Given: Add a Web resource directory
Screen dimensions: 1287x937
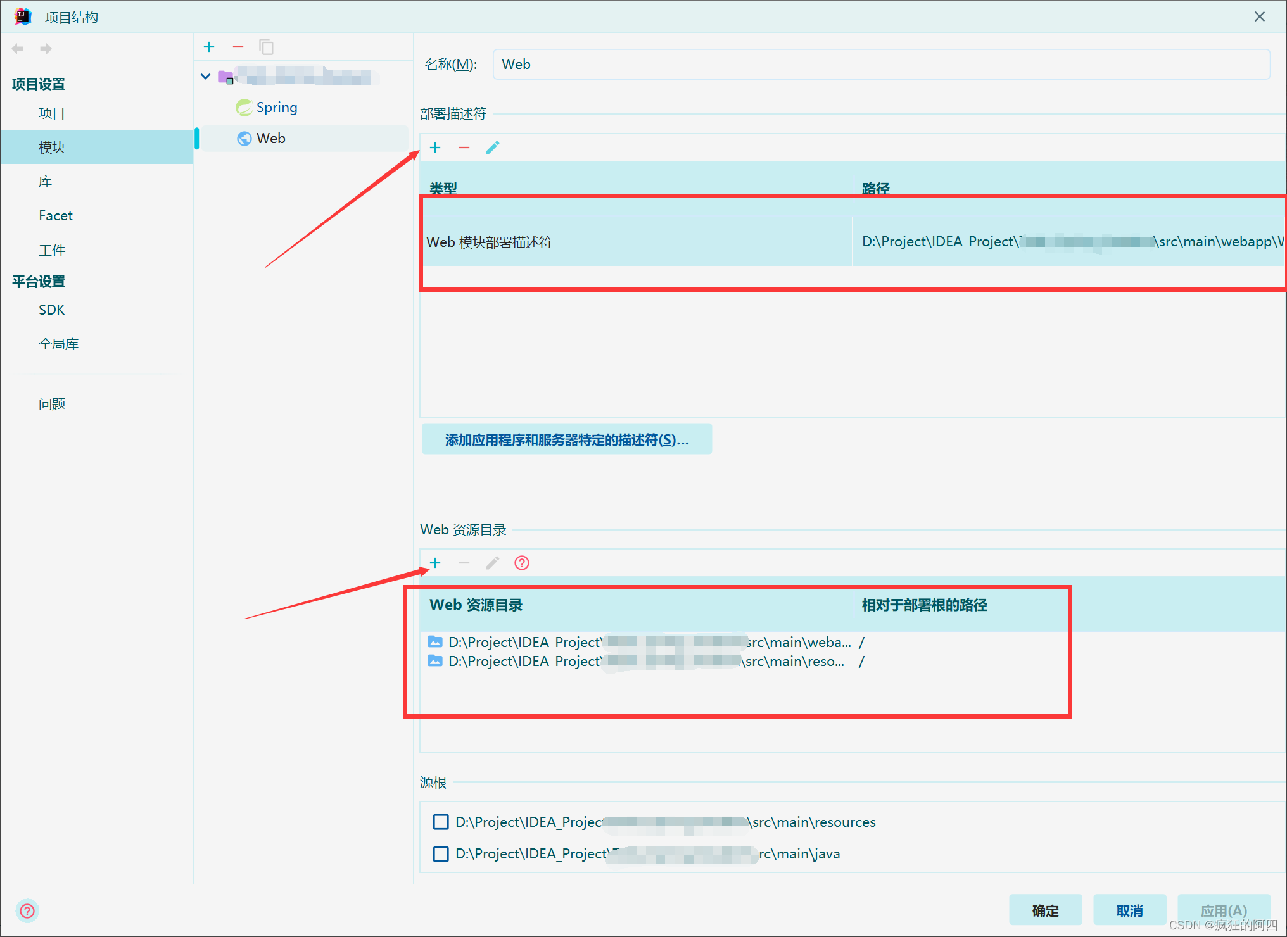Looking at the screenshot, I should (x=435, y=563).
